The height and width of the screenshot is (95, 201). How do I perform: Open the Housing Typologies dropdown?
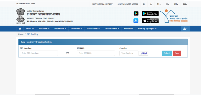(x=147, y=29)
